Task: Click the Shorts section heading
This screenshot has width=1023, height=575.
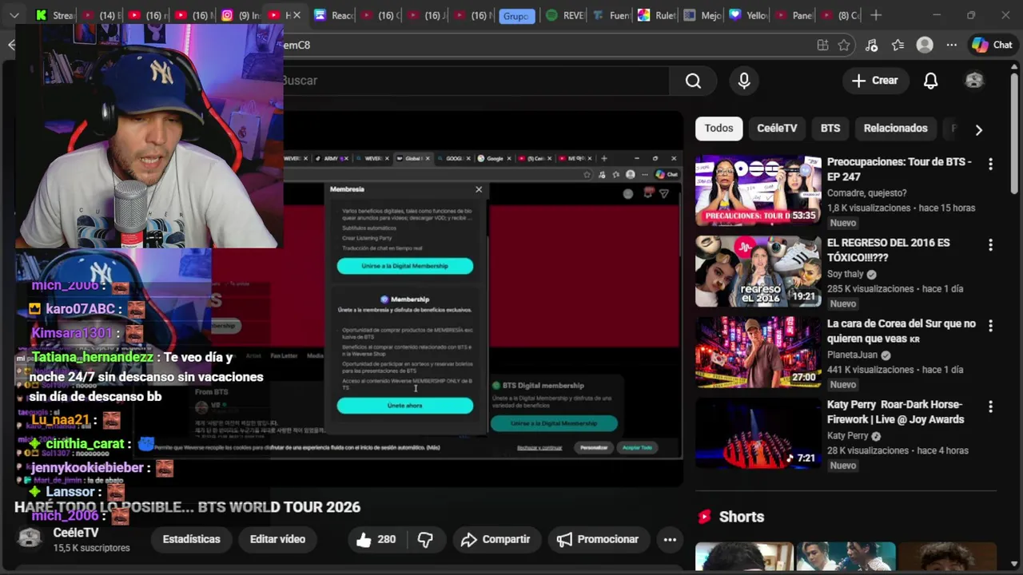Action: (x=741, y=517)
